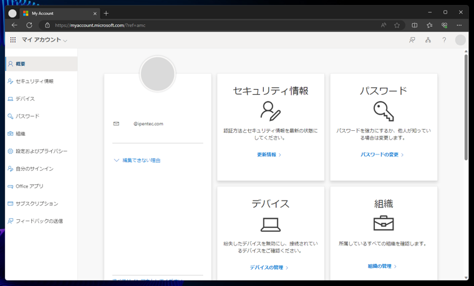
Task: Click the mail envelope icon on the profile card
Action: (116, 123)
